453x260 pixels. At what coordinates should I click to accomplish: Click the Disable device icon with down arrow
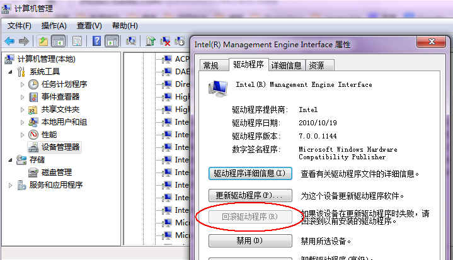180,41
